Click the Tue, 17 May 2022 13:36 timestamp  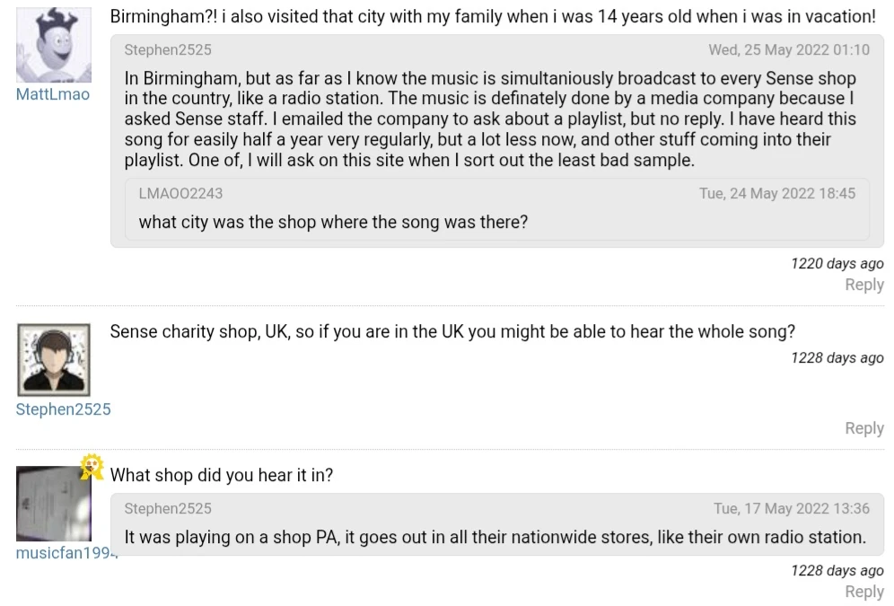pos(791,508)
